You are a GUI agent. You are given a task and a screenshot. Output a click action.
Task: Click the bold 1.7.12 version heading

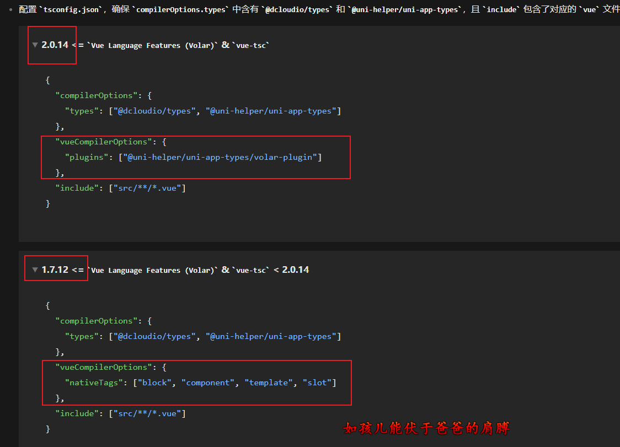55,270
